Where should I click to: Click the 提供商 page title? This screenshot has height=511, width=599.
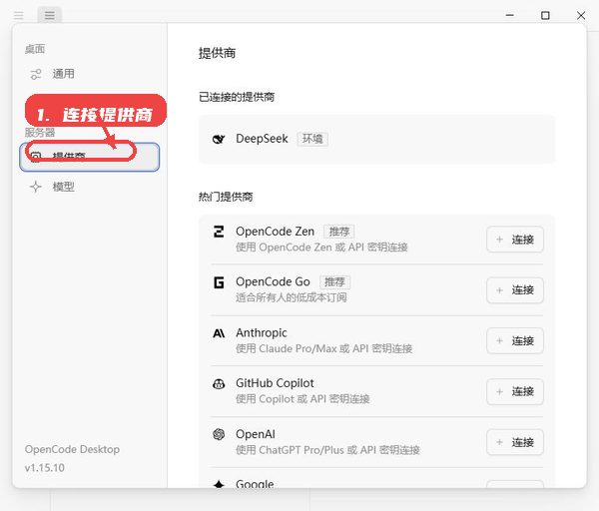pyautogui.click(x=217, y=53)
